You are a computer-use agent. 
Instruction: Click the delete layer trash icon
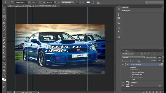click(160, 92)
